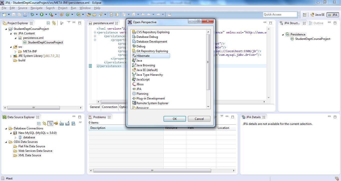Click the New Connection Profile icon
The width and height of the screenshot is (341, 181).
(x=56, y=123)
